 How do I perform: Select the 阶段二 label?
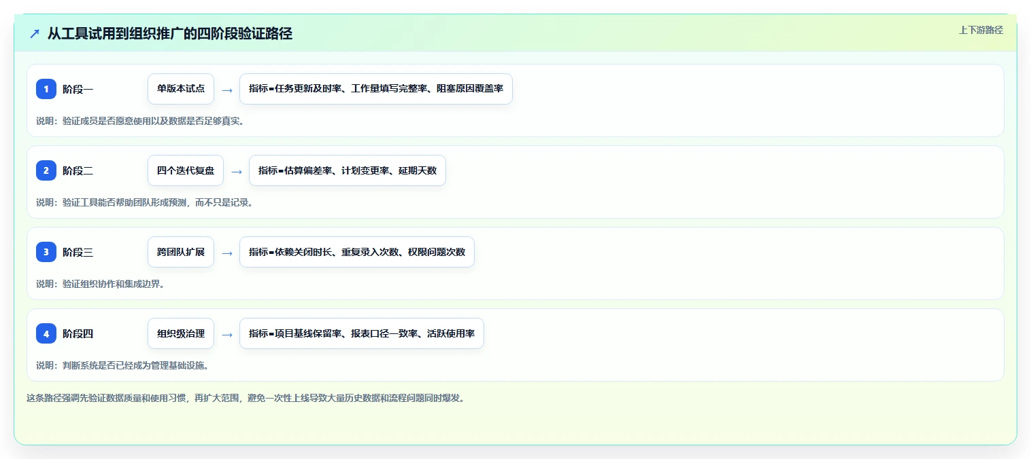pos(78,170)
